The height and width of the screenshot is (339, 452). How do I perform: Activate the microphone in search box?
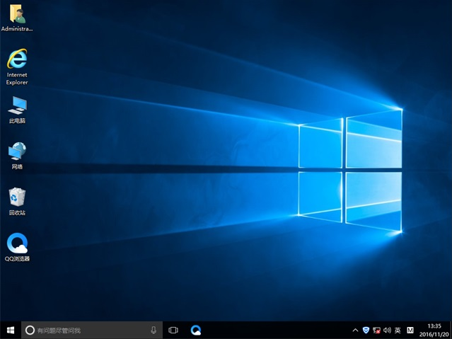coord(153,330)
